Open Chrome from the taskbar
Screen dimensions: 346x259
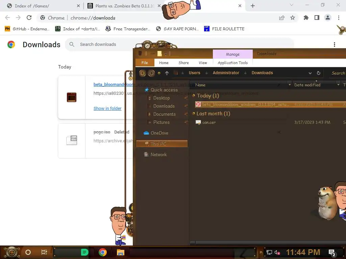tap(103, 252)
